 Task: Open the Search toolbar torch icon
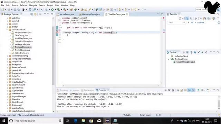click(90, 10)
